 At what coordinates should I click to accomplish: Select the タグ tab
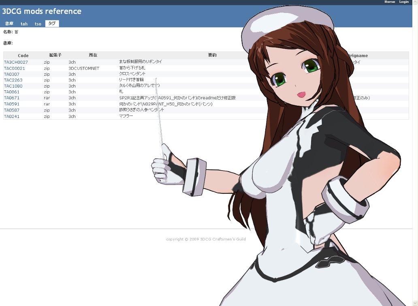coord(52,24)
